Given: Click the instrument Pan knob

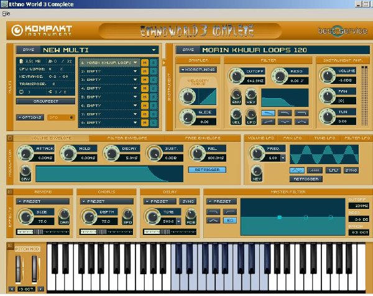Looking at the screenshot, I should point(328,96).
